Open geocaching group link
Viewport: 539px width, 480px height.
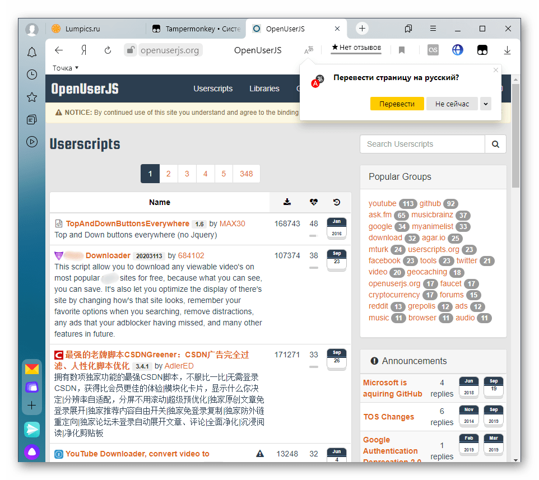pyautogui.click(x=426, y=272)
